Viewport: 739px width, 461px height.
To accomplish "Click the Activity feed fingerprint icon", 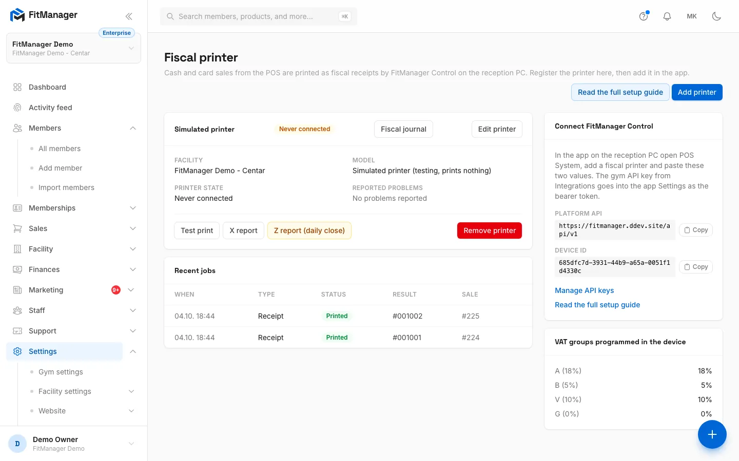I will point(17,108).
